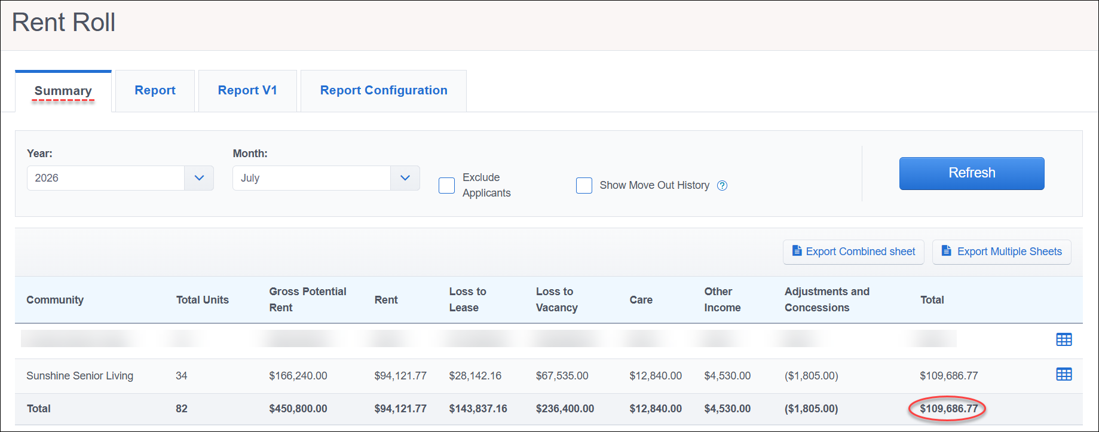This screenshot has height=432, width=1099.
Task: Click document icon on Export Combined sheet
Action: coord(797,251)
